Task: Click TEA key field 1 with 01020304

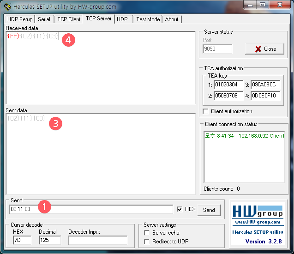Action: (228, 85)
